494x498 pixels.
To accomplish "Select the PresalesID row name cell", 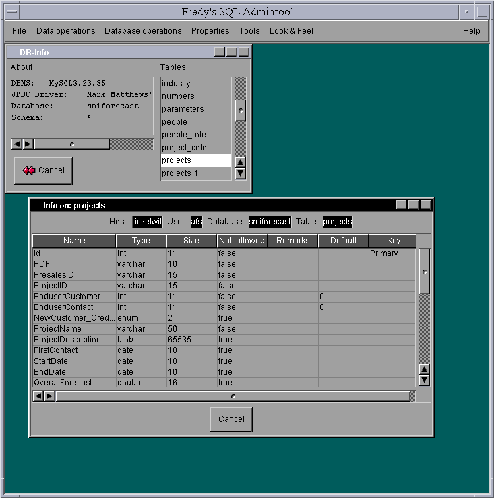I will click(x=74, y=275).
